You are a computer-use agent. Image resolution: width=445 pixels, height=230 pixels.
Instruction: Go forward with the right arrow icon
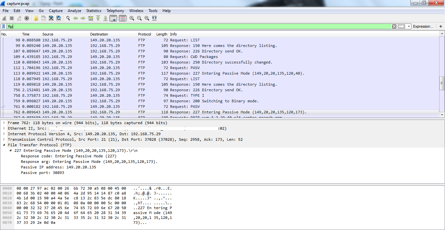click(83, 19)
